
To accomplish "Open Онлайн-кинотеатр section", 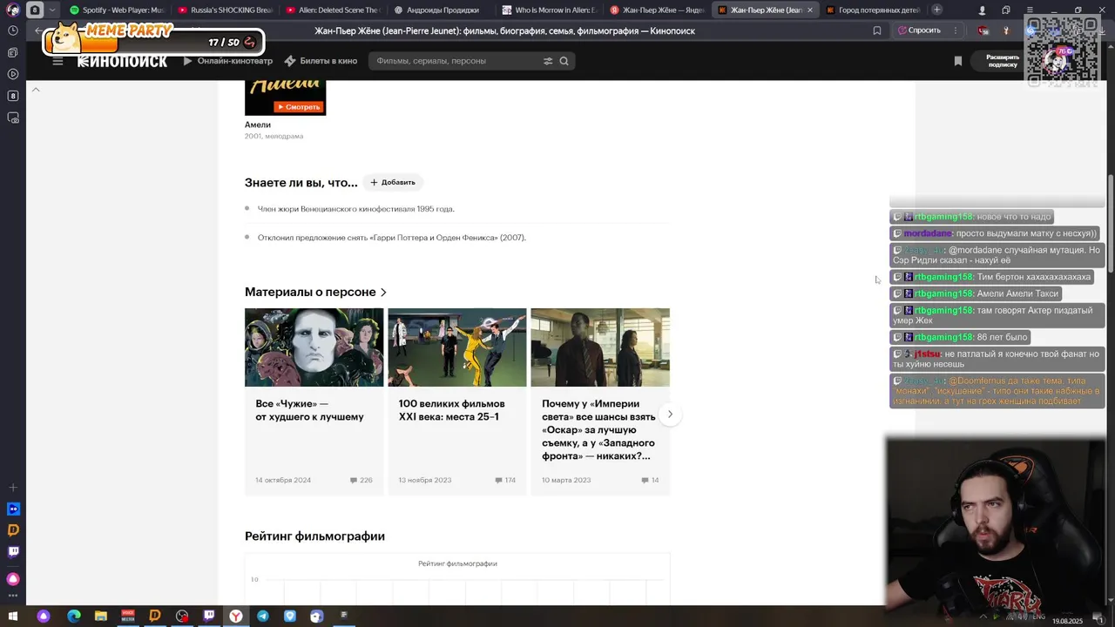I will pyautogui.click(x=227, y=61).
